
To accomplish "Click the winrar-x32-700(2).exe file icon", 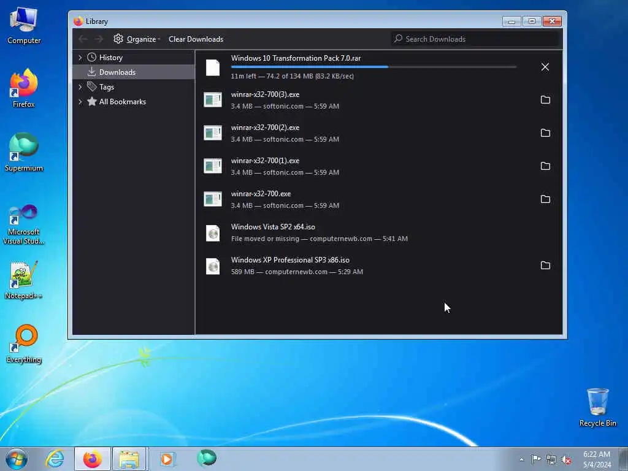I will pyautogui.click(x=213, y=133).
